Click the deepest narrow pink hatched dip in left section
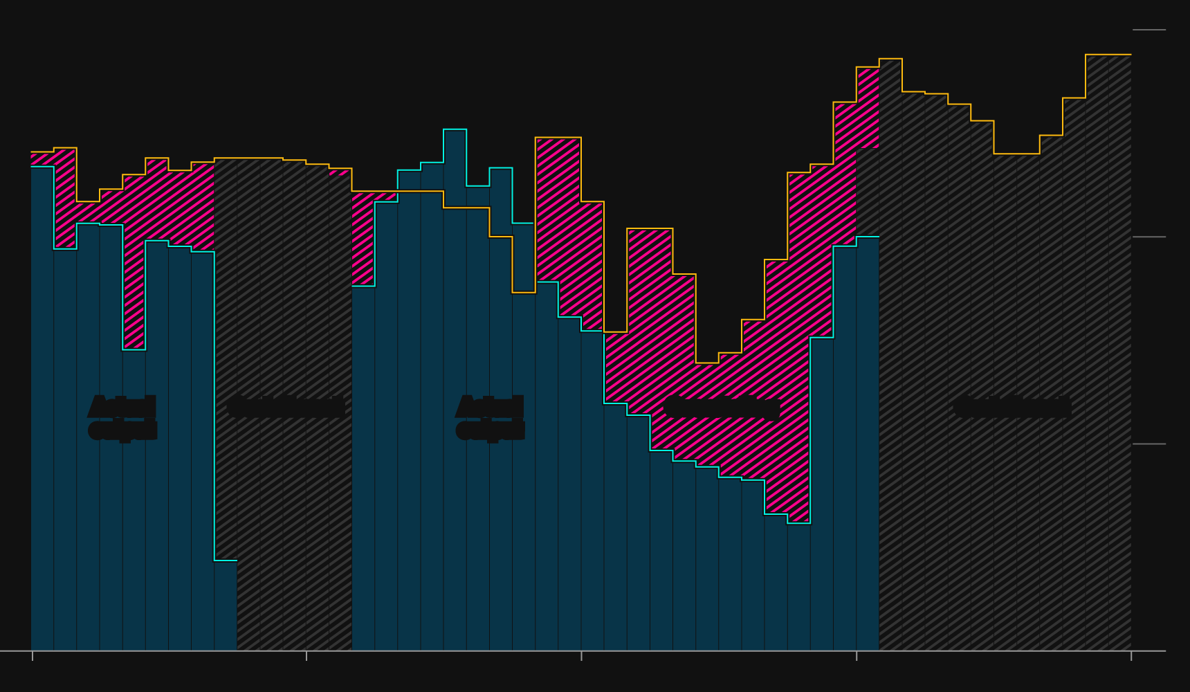The image size is (1190, 692). click(x=134, y=277)
